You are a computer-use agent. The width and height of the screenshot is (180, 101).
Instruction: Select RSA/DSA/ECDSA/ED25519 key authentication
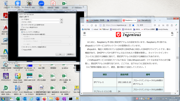(x=22, y=34)
